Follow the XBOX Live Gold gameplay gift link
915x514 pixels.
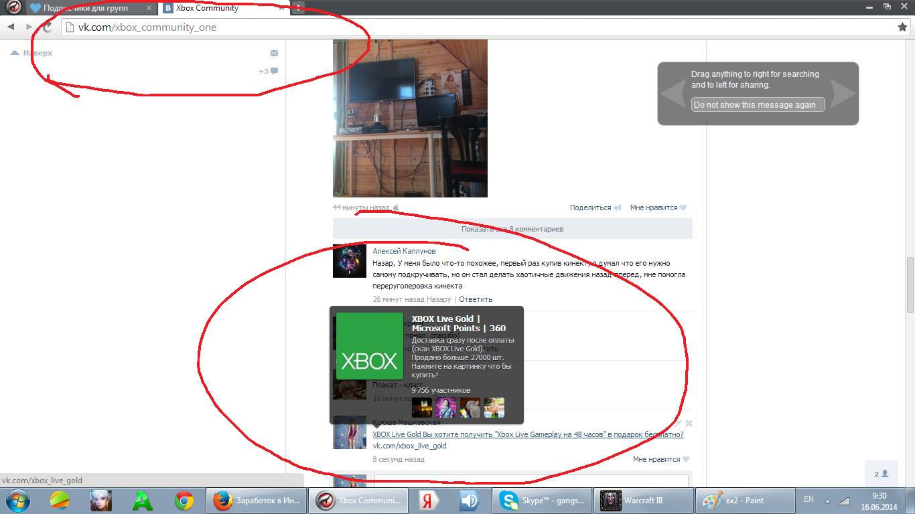click(528, 435)
